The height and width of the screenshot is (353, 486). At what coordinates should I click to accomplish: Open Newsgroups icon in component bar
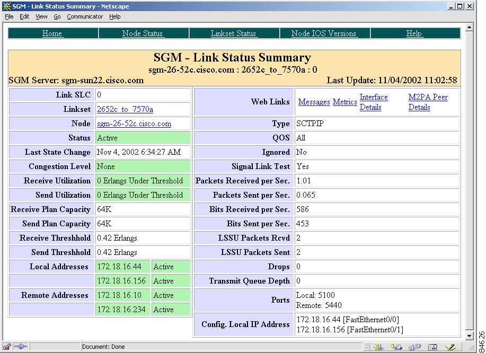tap(414, 347)
